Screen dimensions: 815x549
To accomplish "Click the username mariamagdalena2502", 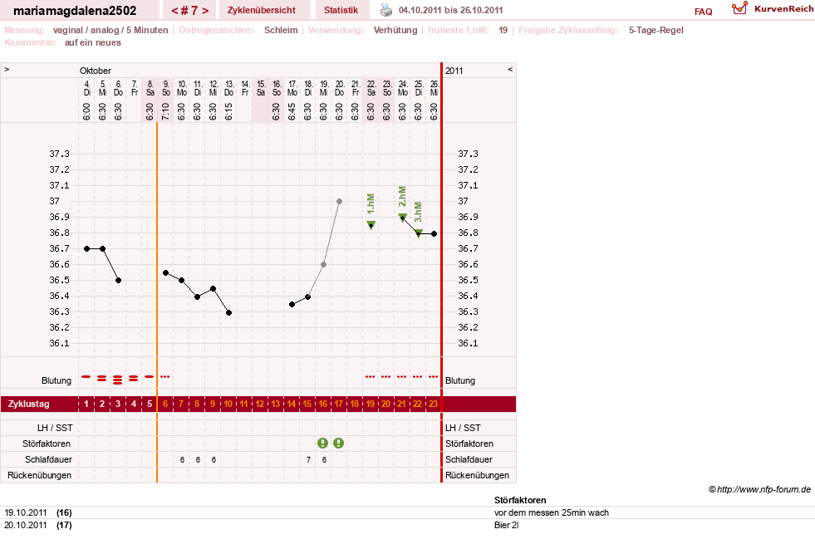I will coord(75,11).
